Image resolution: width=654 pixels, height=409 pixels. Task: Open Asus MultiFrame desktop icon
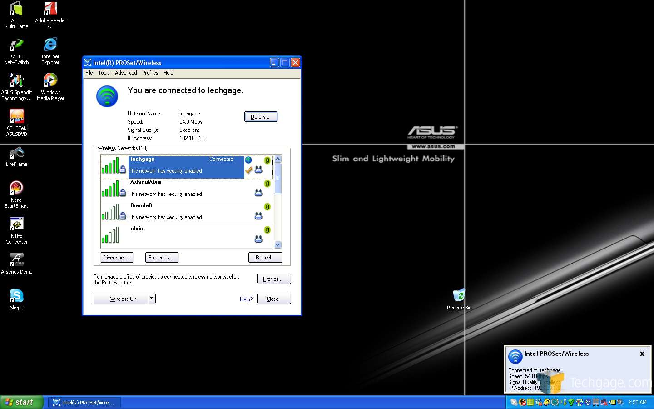coord(16,15)
